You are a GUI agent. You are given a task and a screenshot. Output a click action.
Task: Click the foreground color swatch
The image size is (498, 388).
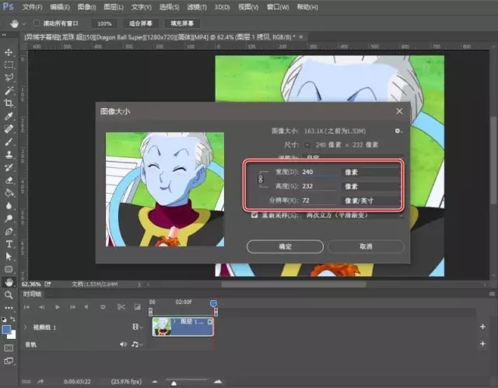click(x=6, y=330)
